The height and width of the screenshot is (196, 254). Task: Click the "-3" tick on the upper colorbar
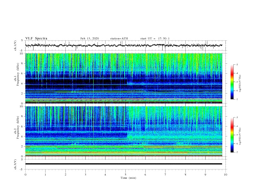(x=236, y=64)
